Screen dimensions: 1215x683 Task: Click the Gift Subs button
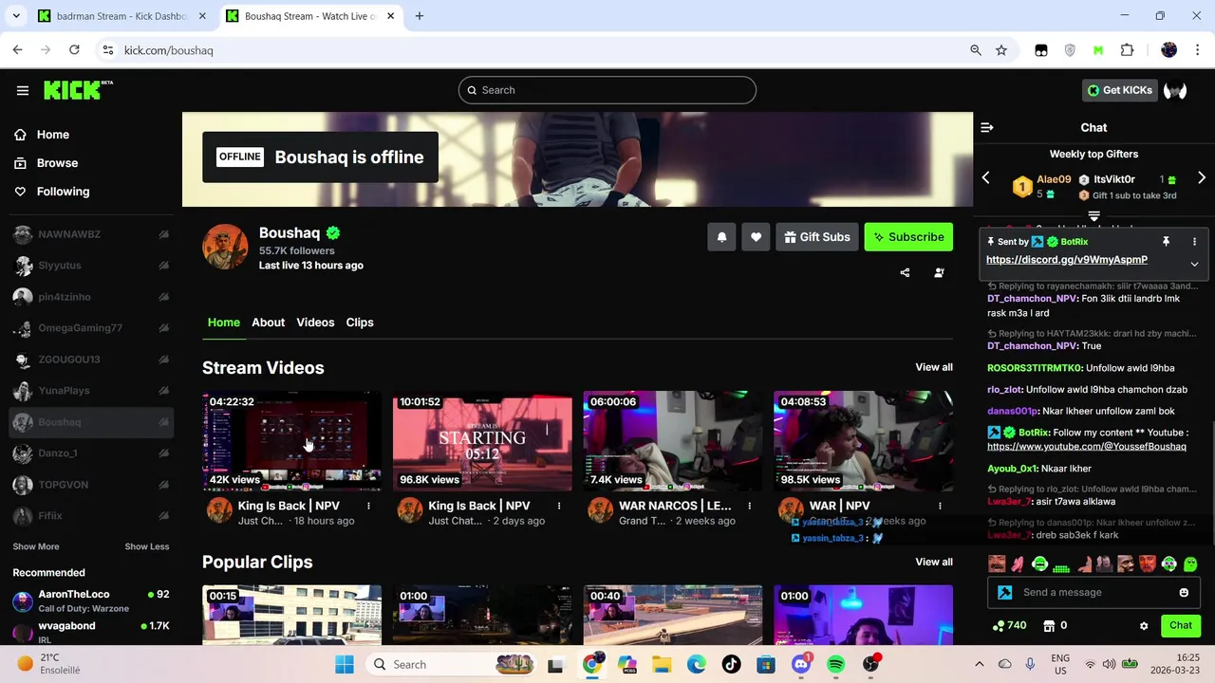tap(817, 237)
